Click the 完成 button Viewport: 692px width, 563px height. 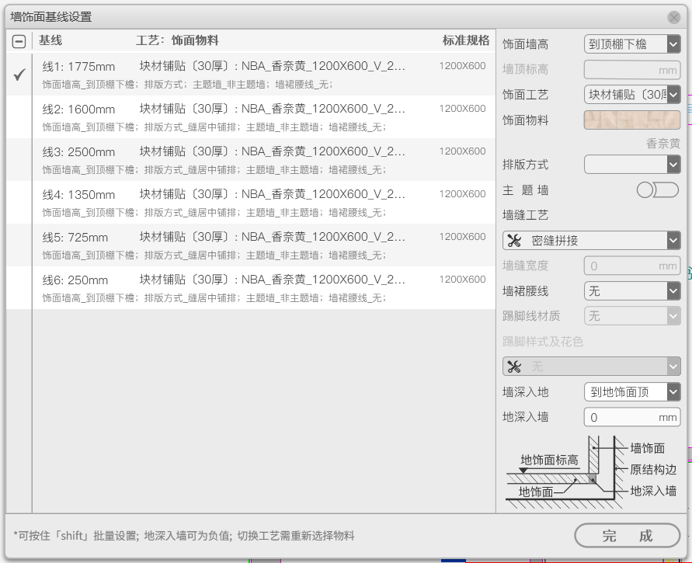point(627,536)
